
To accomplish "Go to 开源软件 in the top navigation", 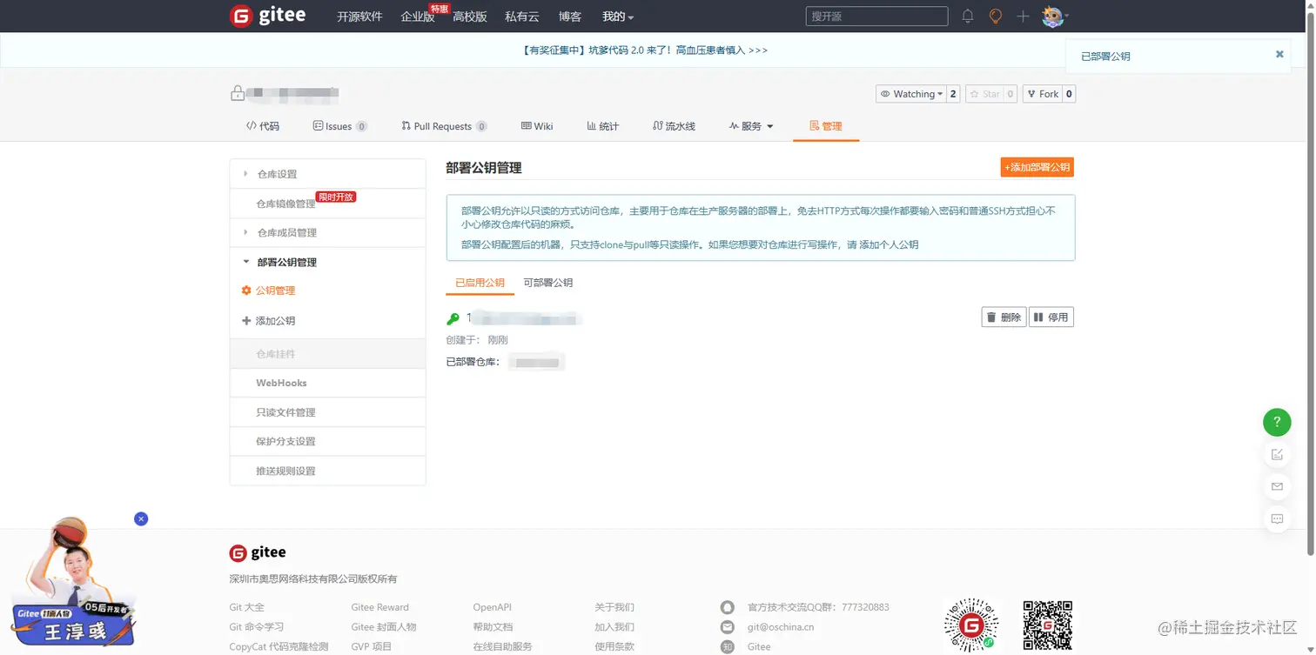I will tap(359, 17).
